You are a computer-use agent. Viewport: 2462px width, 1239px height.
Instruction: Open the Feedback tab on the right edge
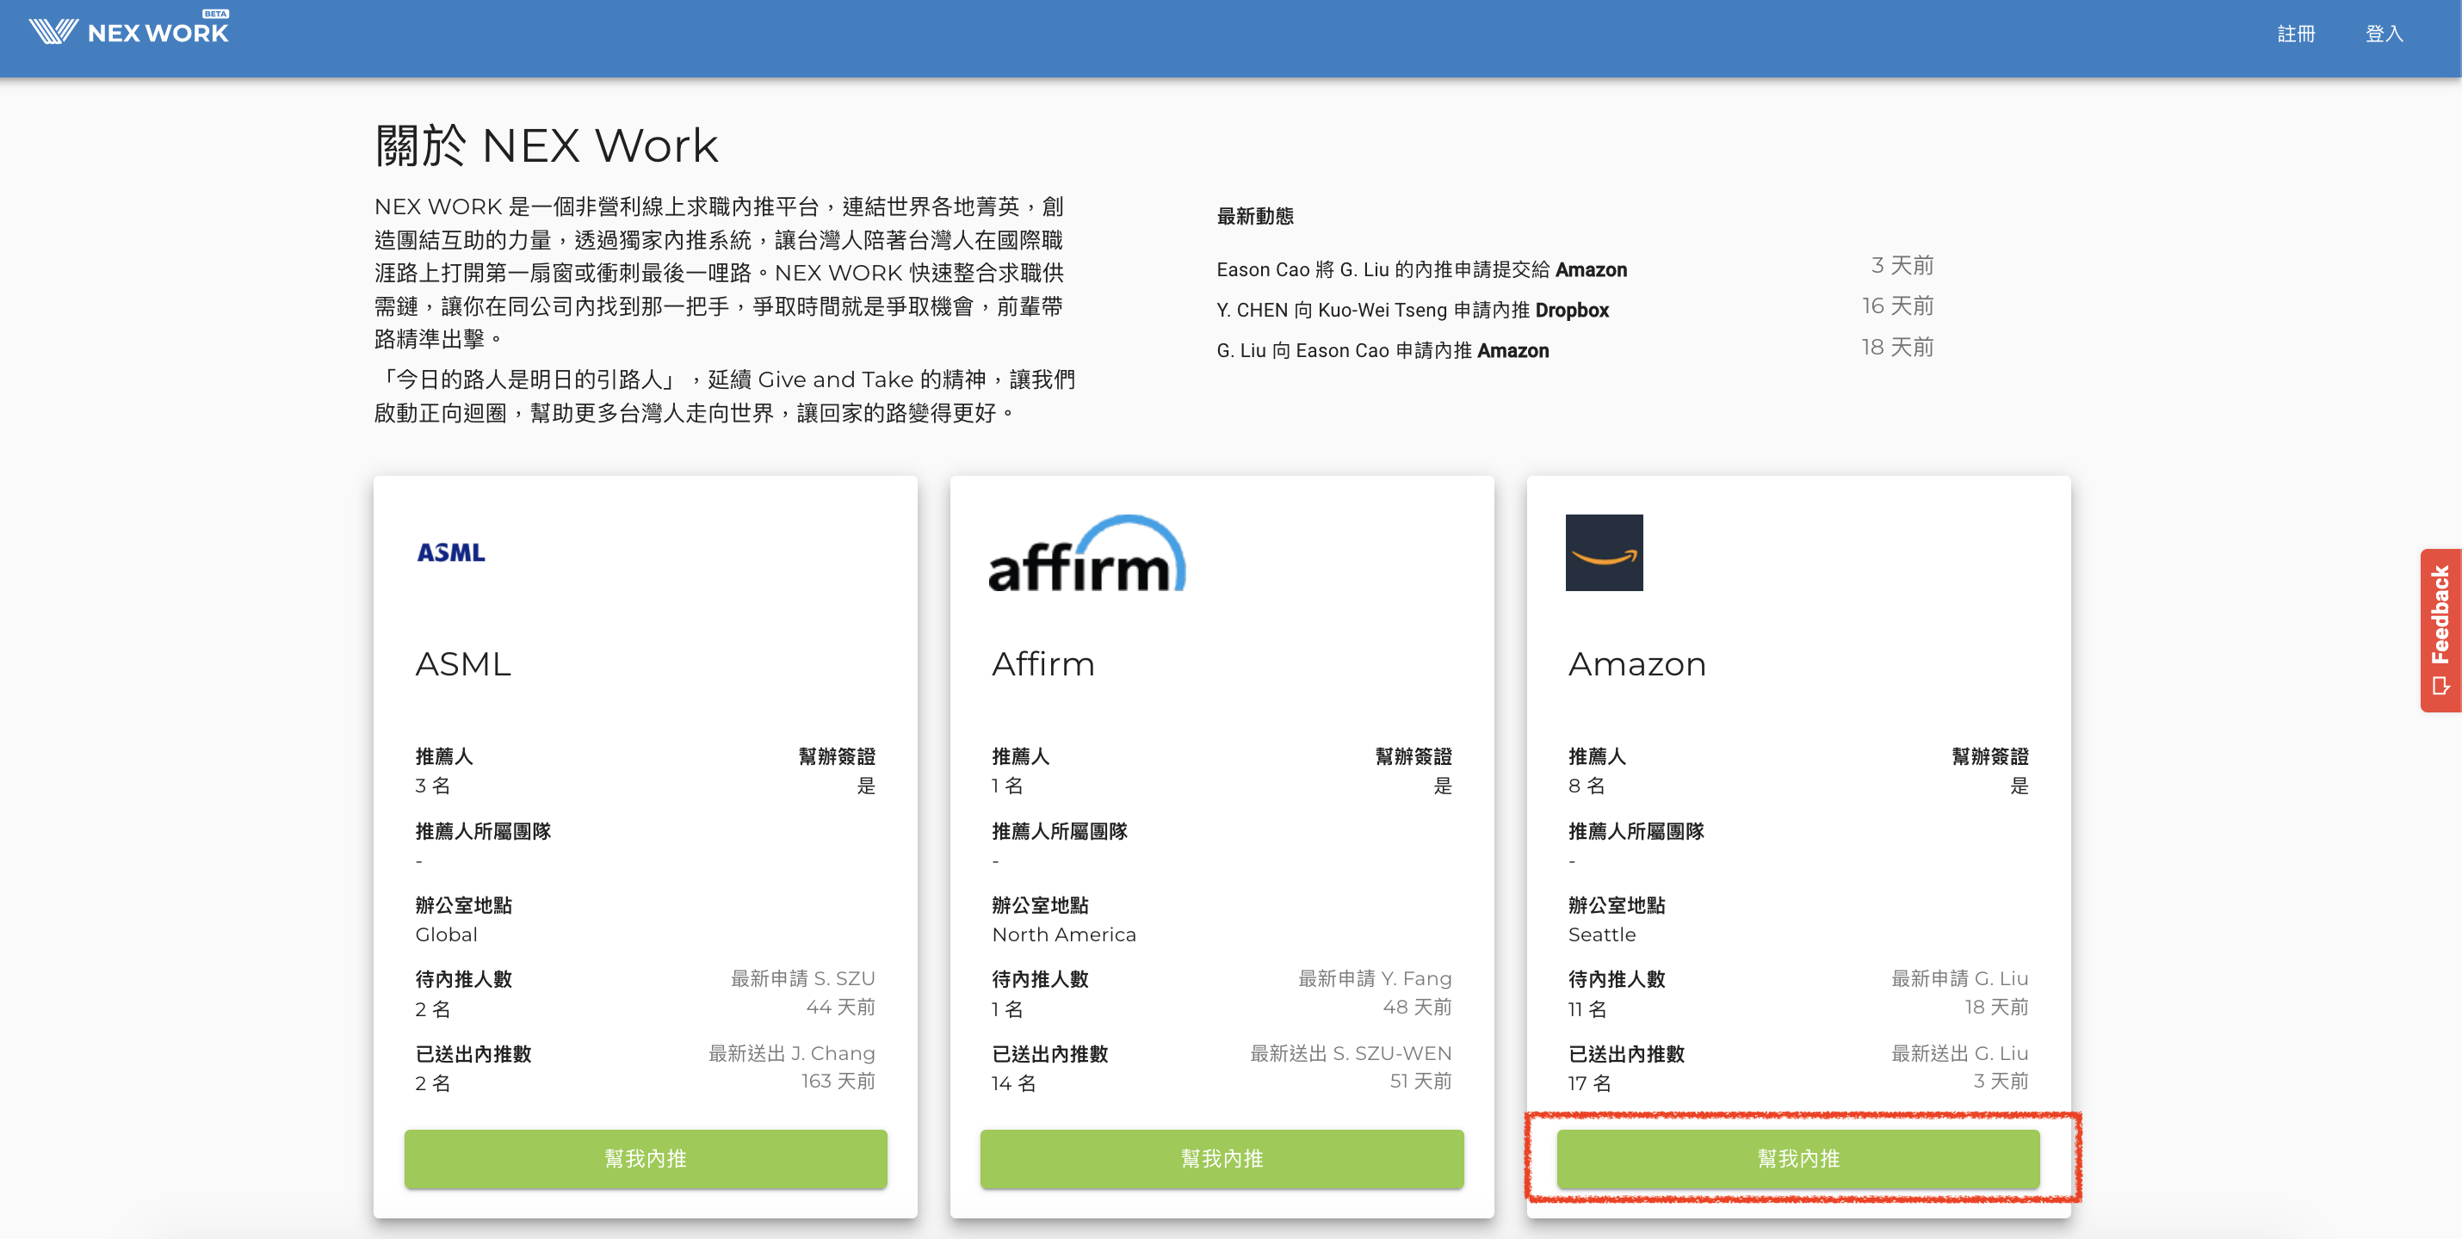click(x=2441, y=631)
